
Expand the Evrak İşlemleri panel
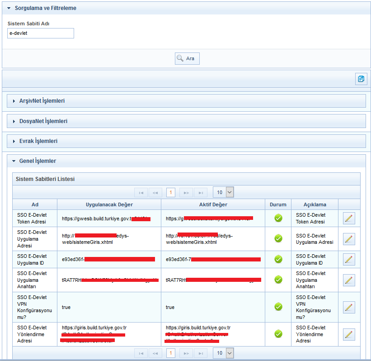click(38, 141)
